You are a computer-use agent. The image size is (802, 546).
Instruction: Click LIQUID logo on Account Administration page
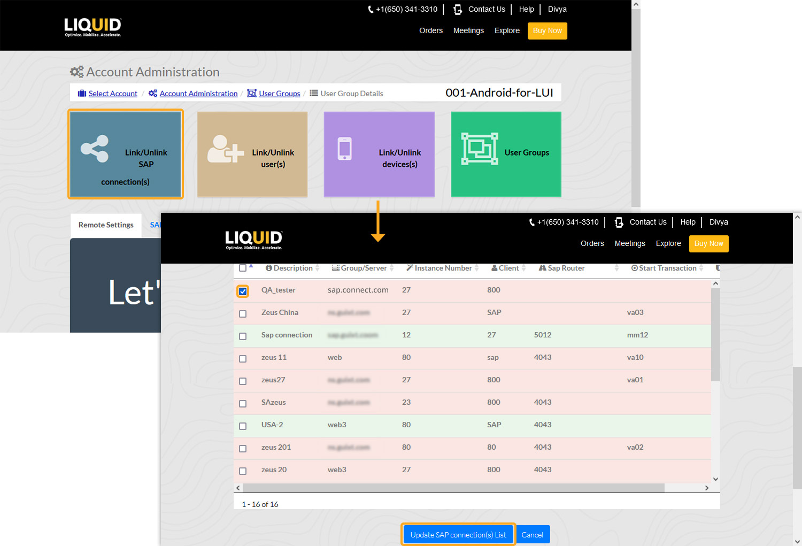click(93, 27)
